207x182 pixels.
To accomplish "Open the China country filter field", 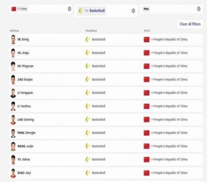I will (x=41, y=9).
